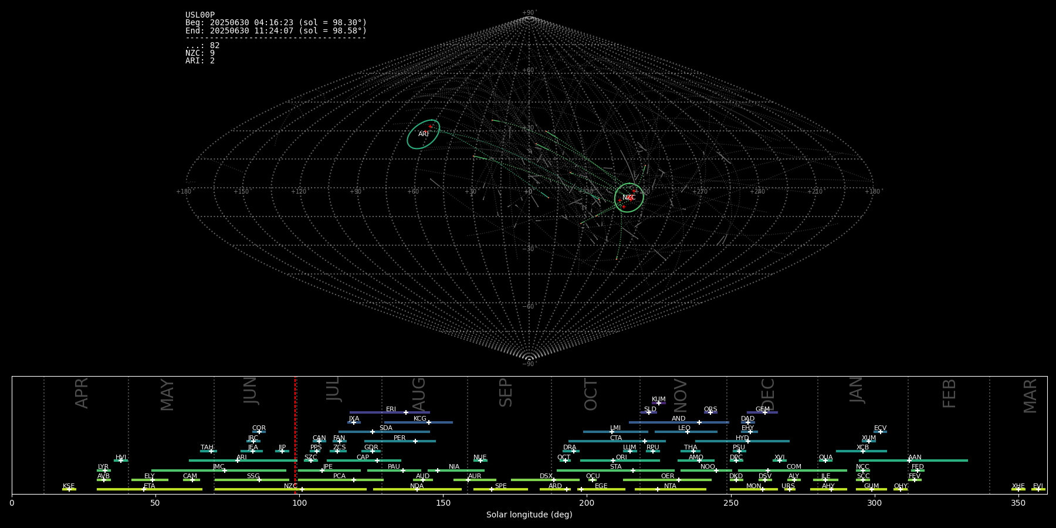
Task: Select the GEM shower in the timeline
Action: tap(762, 412)
